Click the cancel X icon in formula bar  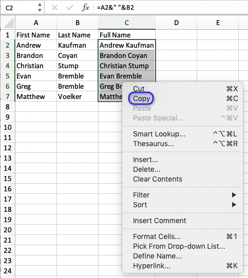click(54, 8)
